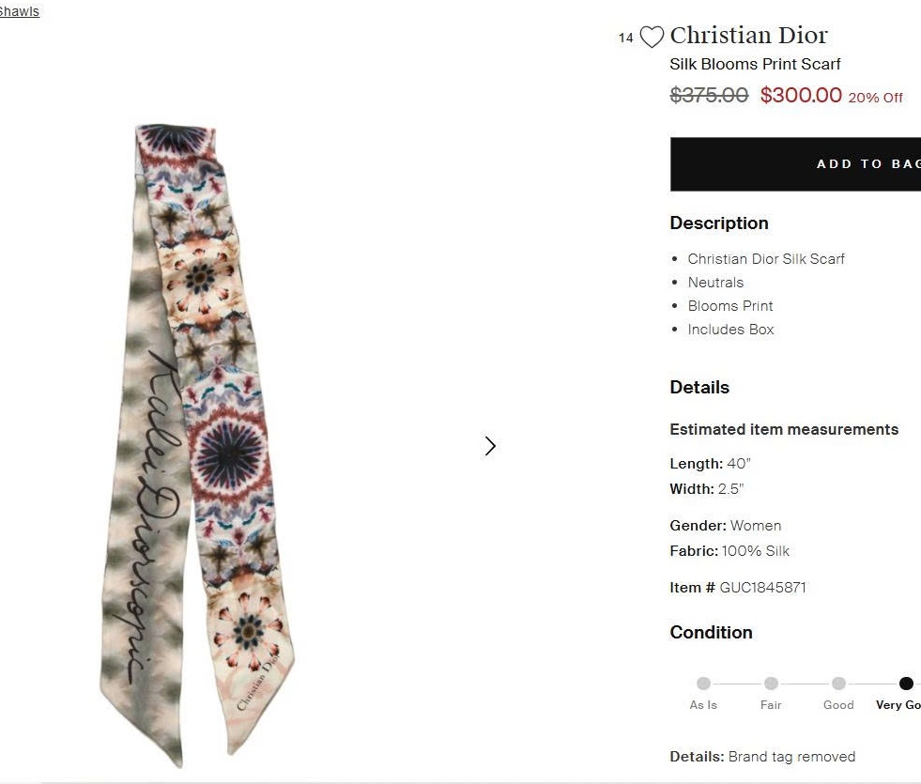Click the crossed-out $375.00 original price
The height and width of the screenshot is (784, 921).
[x=709, y=95]
